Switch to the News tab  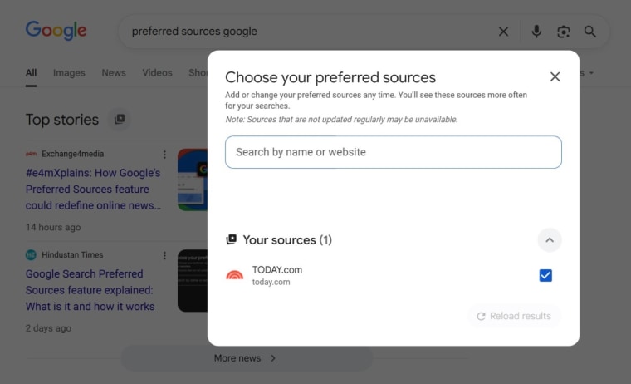click(x=114, y=73)
